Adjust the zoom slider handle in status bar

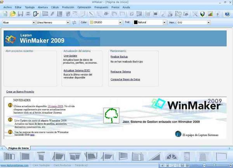(x=215, y=165)
